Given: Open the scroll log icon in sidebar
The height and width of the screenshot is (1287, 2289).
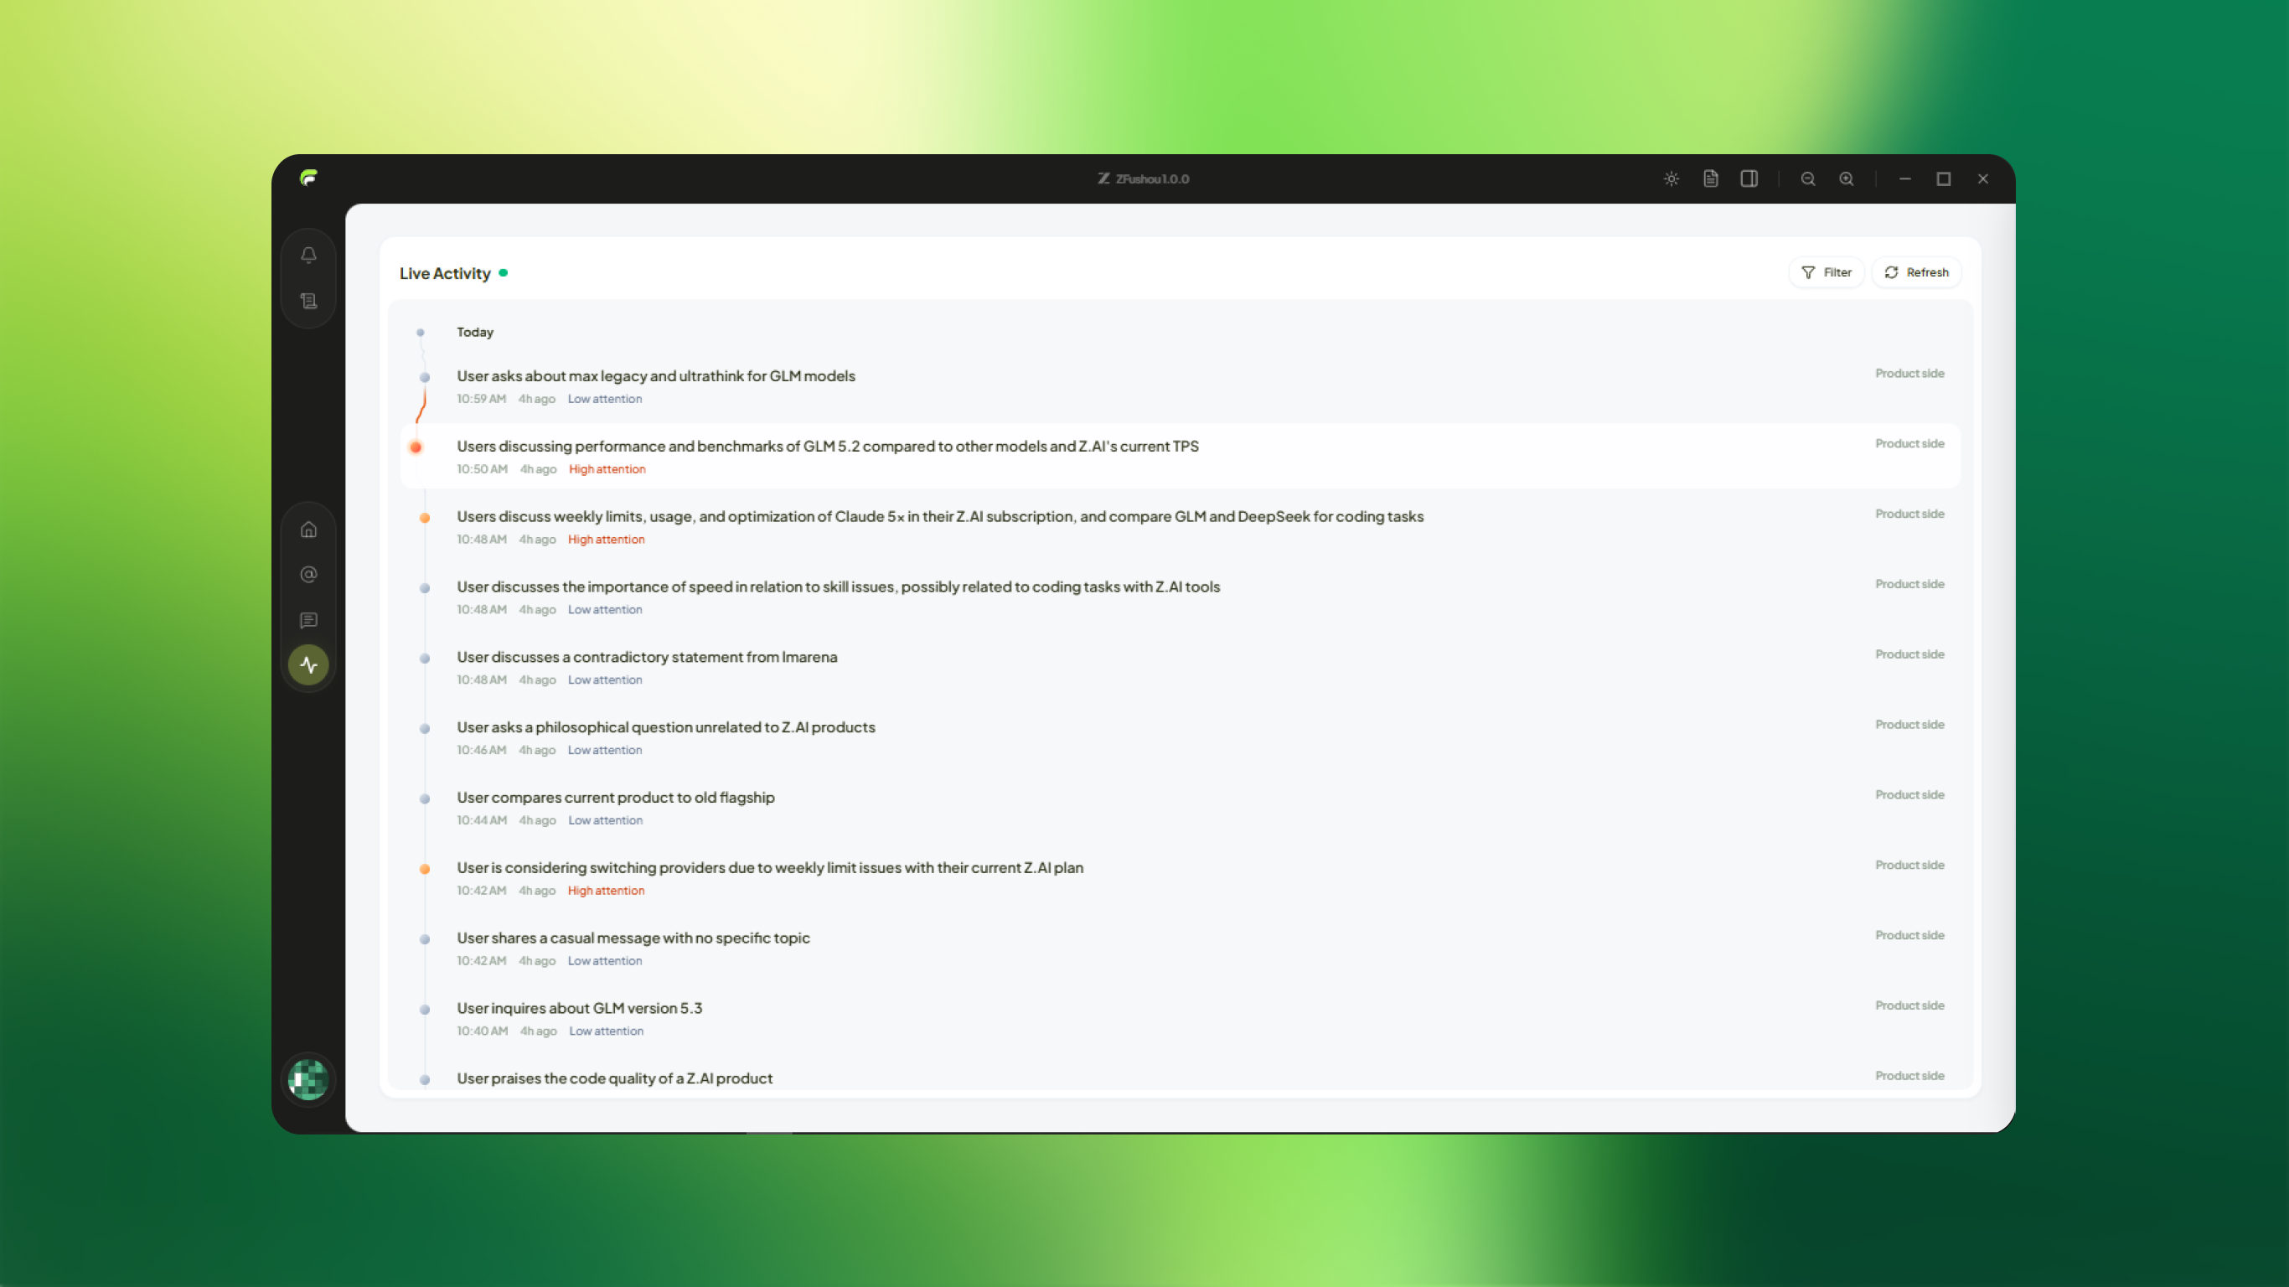Looking at the screenshot, I should click(x=308, y=302).
